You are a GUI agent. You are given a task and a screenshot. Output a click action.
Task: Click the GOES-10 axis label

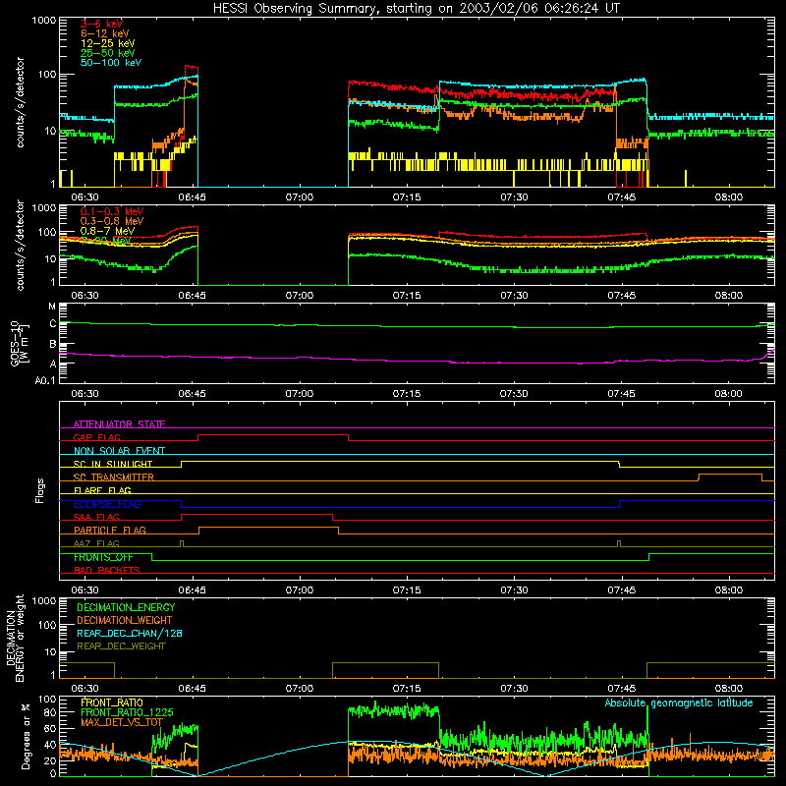tap(19, 343)
